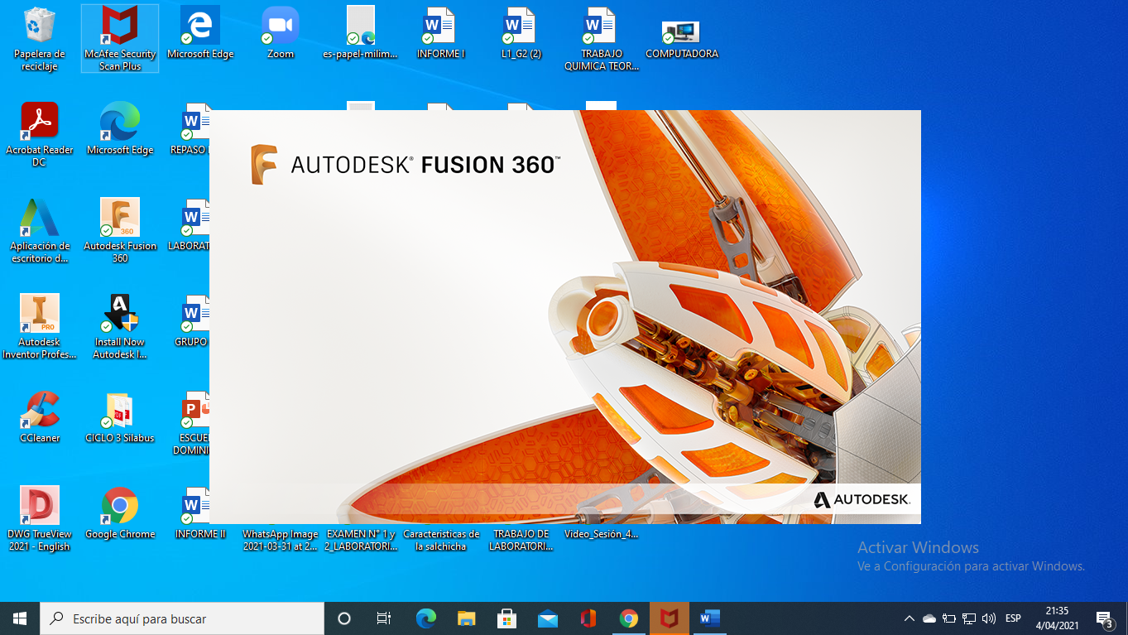Click the Video_Sesión_4... file label

pyautogui.click(x=601, y=534)
